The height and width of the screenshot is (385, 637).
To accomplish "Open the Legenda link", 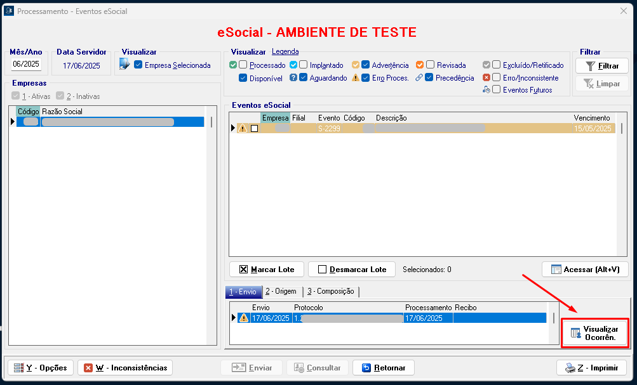I will [x=285, y=51].
